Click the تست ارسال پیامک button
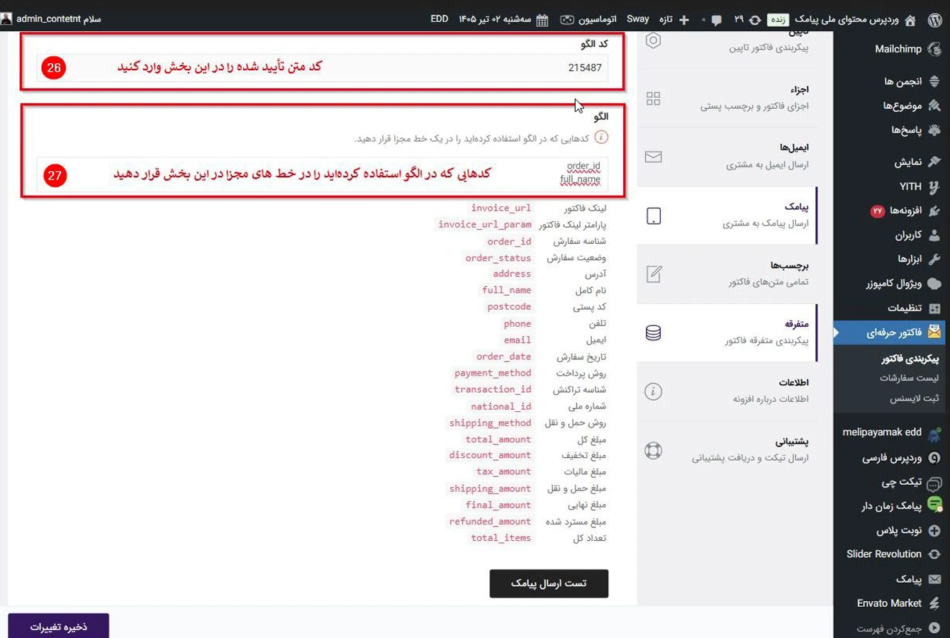 click(549, 583)
